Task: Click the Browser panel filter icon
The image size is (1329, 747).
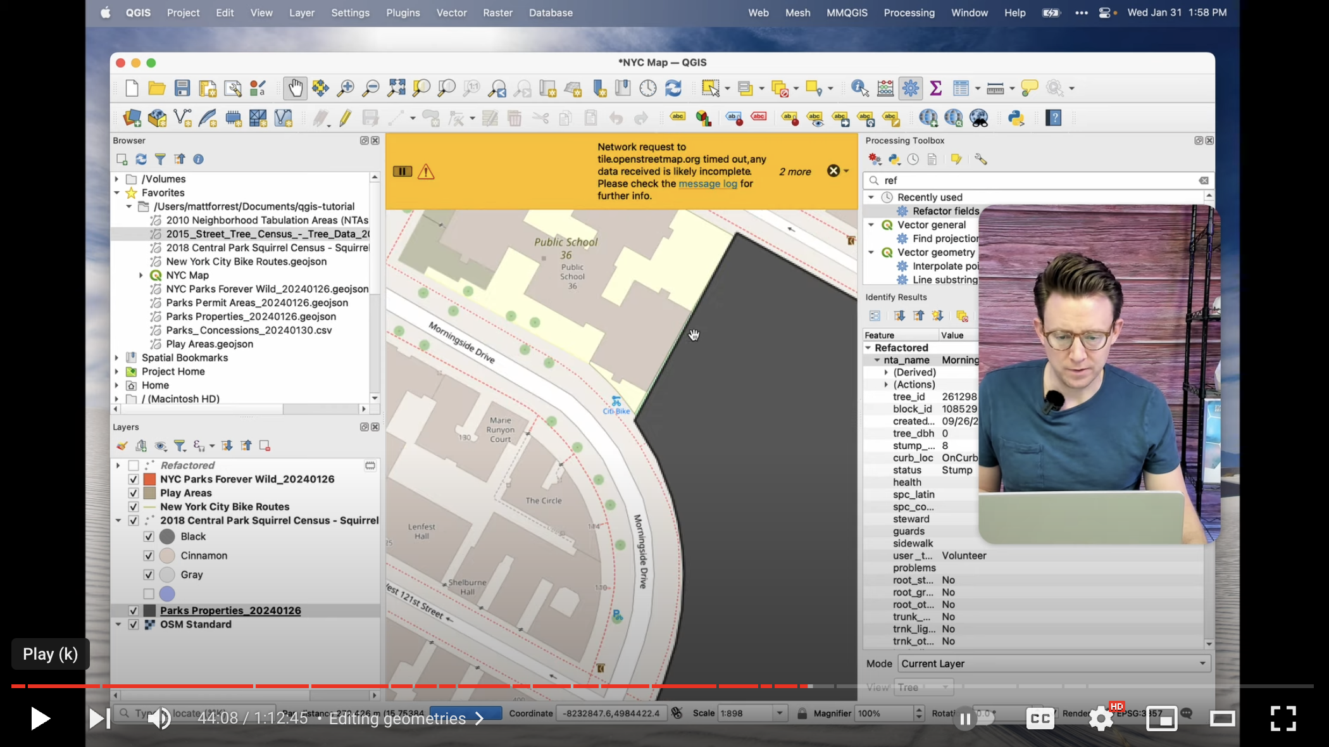Action: coord(160,160)
